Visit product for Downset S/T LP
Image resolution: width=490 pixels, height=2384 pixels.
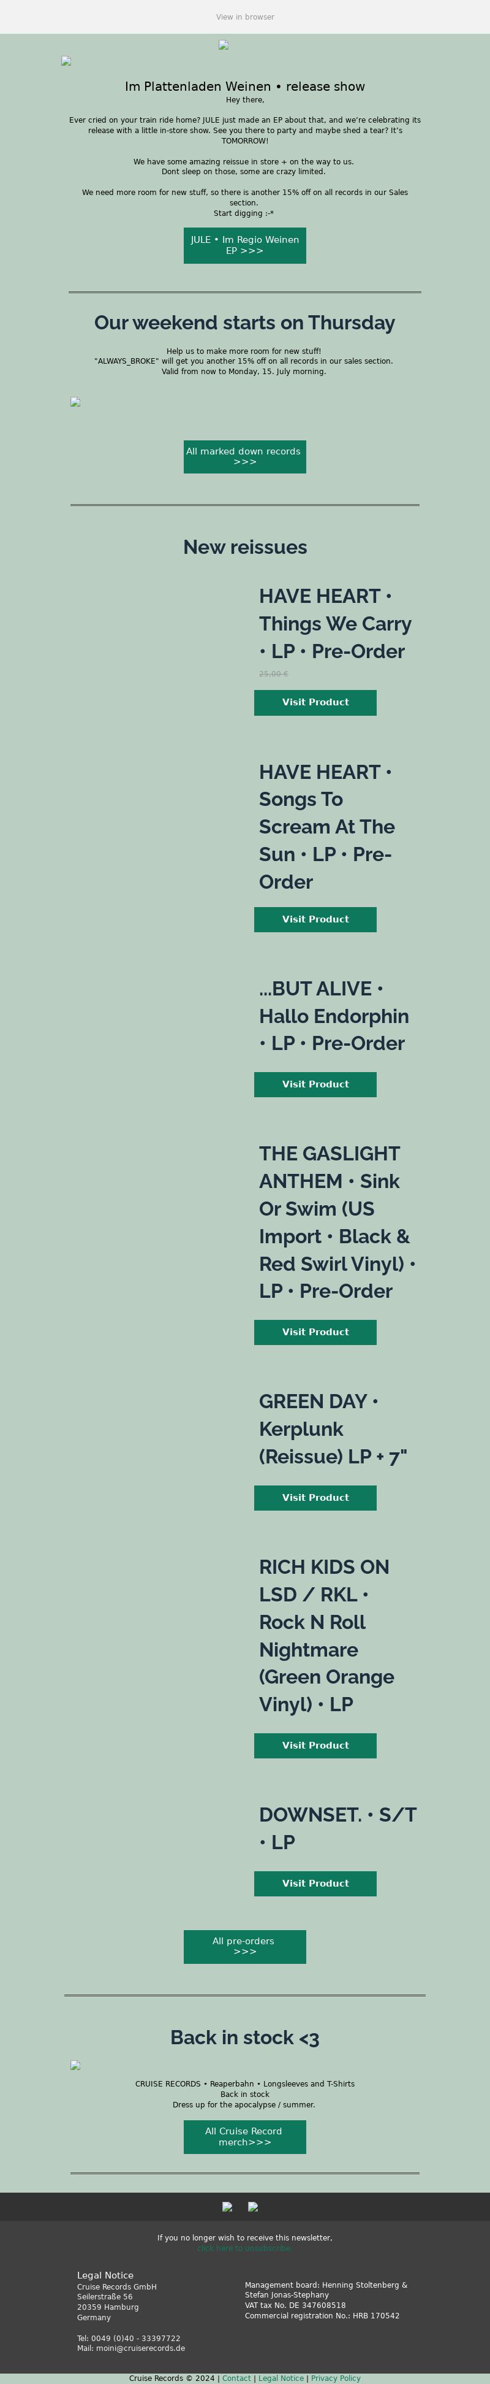point(315,1884)
